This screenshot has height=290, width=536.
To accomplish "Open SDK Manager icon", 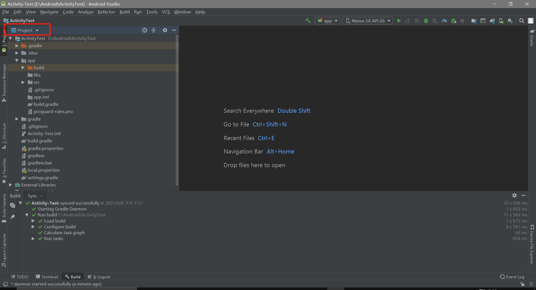I will (510, 21).
